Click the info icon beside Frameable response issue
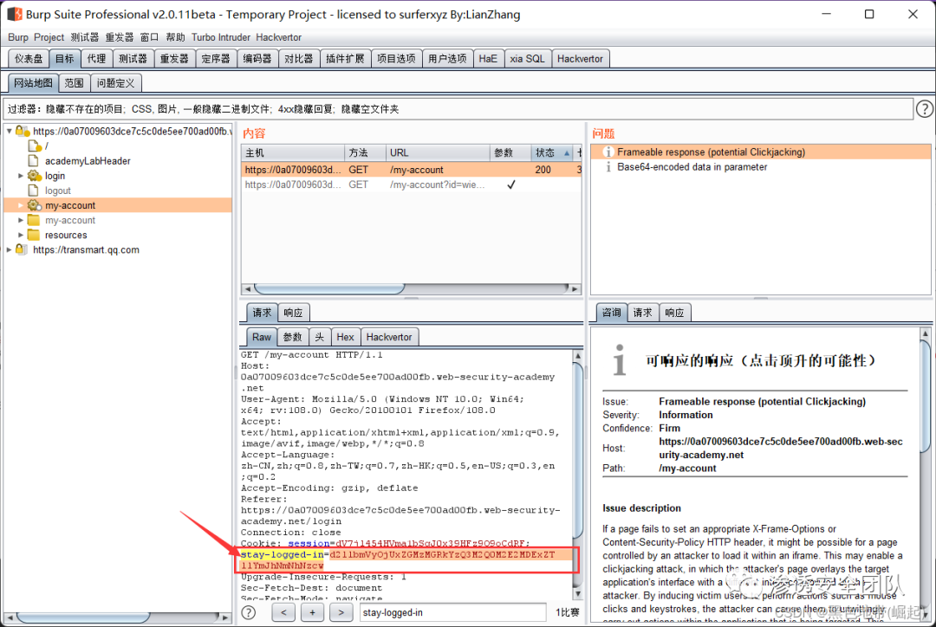This screenshot has height=627, width=936. click(608, 152)
